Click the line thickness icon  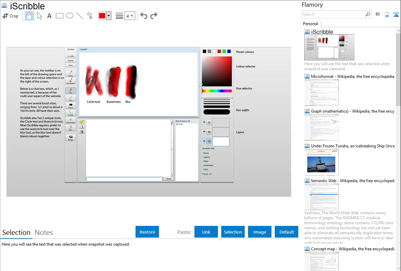coord(119,16)
